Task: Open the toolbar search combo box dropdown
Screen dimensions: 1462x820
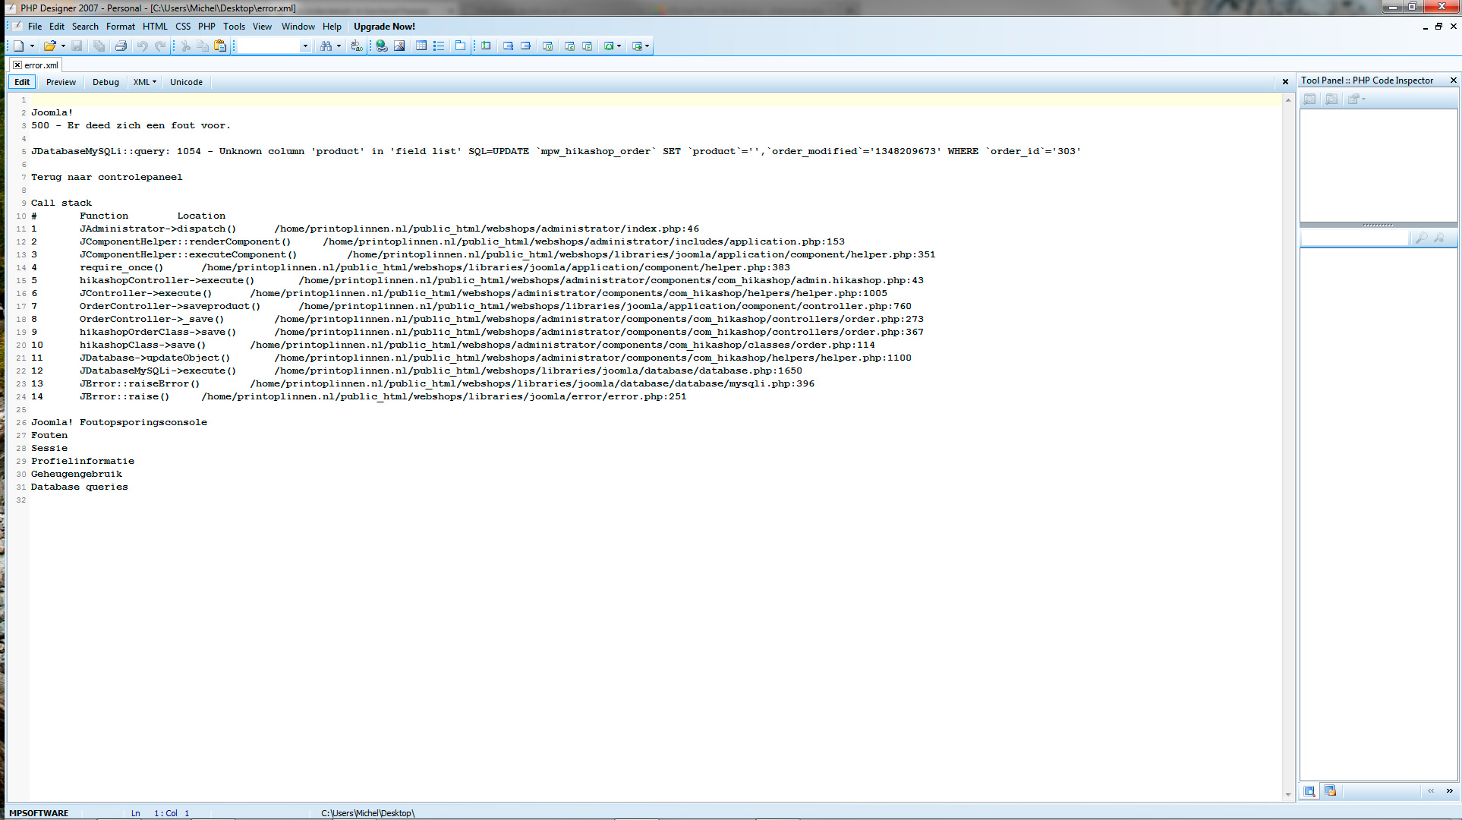Action: (305, 46)
